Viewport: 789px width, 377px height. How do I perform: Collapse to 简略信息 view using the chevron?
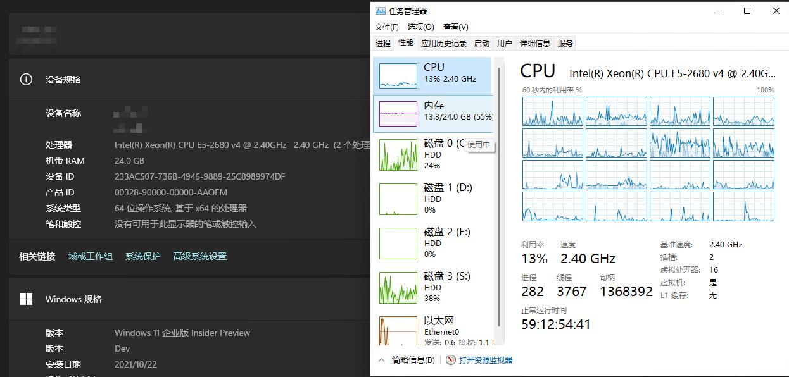(381, 360)
